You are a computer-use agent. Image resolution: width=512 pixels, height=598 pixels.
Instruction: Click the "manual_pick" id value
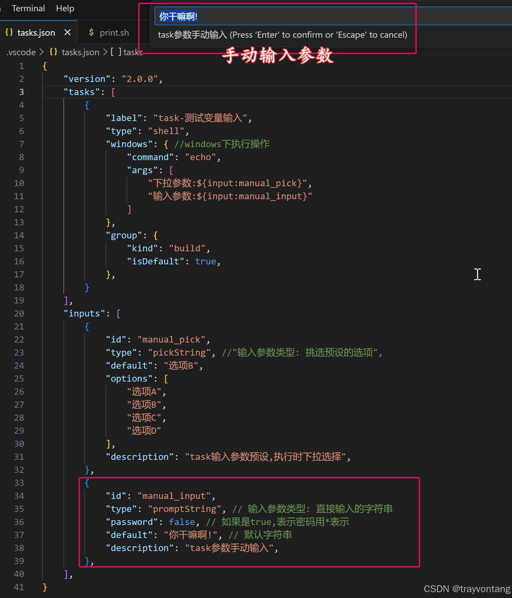point(171,339)
